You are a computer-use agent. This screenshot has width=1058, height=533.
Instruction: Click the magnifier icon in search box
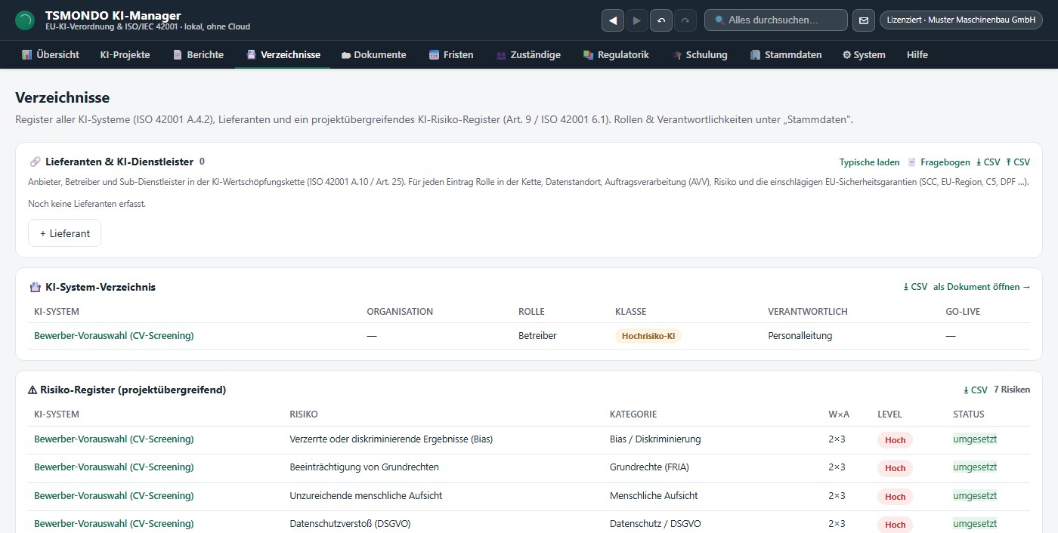tap(720, 20)
